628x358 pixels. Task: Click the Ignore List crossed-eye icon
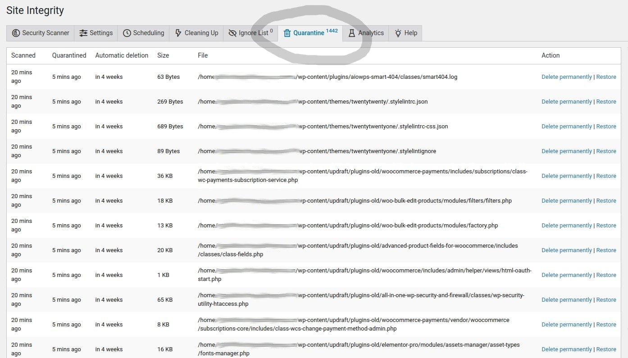(232, 33)
